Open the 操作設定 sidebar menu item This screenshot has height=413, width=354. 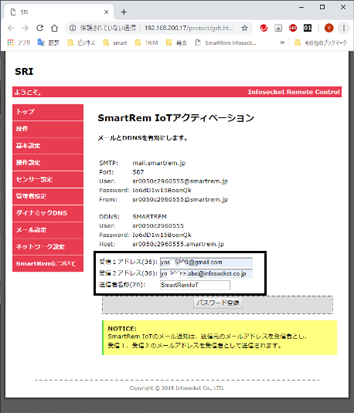pyautogui.click(x=48, y=163)
